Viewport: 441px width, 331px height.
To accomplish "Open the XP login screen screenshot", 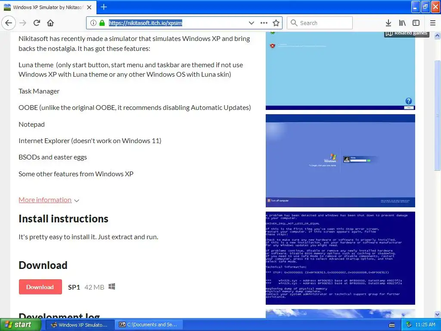I will pos(340,161).
